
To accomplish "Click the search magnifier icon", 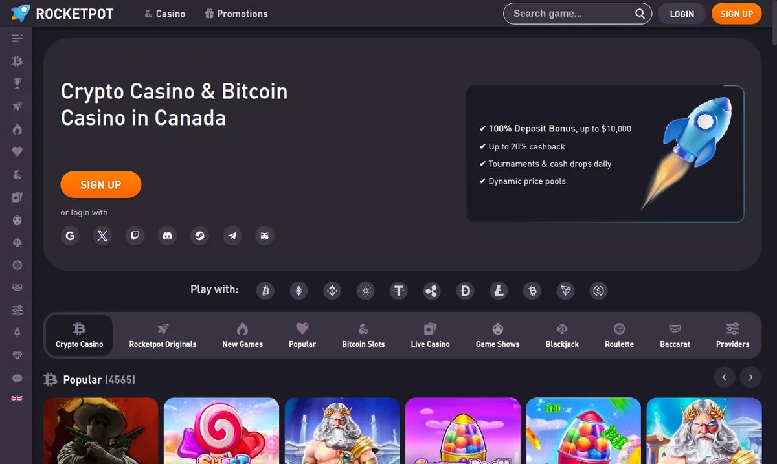I will [x=640, y=14].
